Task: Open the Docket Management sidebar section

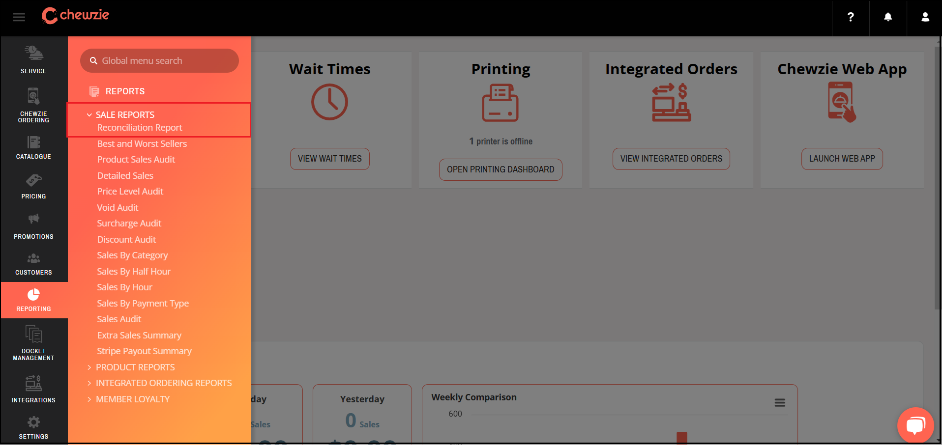Action: click(34, 343)
